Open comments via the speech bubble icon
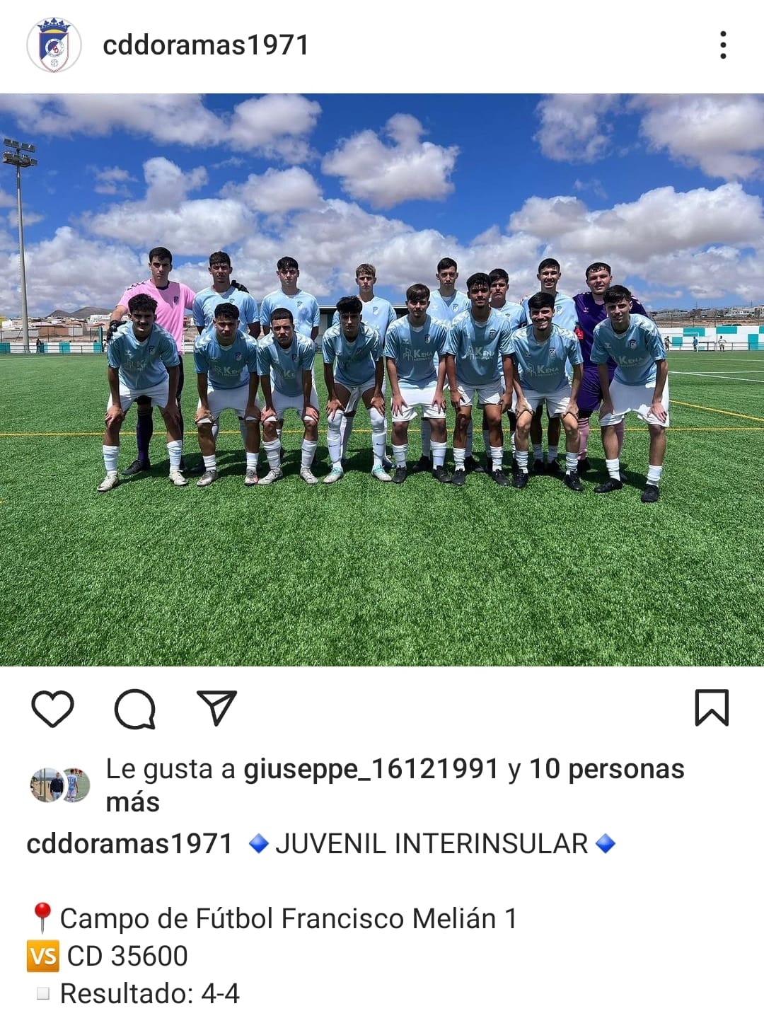 (134, 708)
